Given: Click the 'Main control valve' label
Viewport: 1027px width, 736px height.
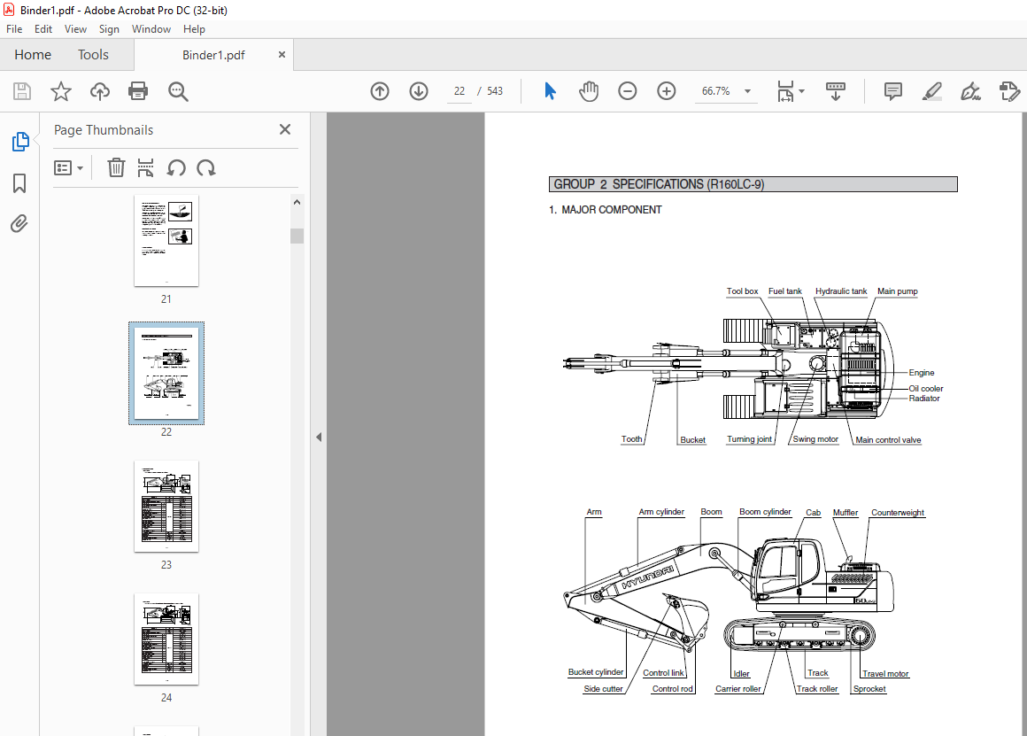Looking at the screenshot, I should (888, 440).
